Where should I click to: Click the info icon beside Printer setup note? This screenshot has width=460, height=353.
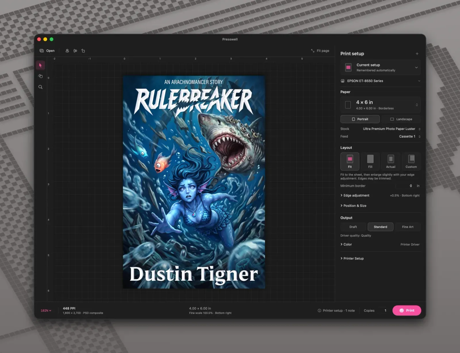(x=319, y=311)
